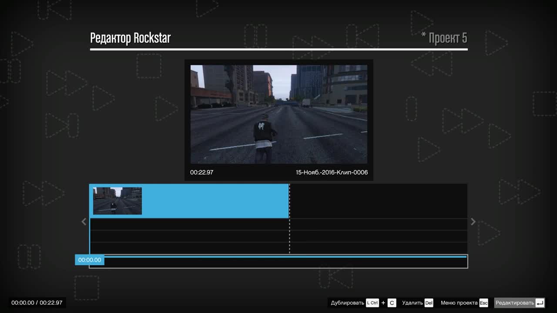
Task: Select the clip thumbnail in the timeline
Action: tap(117, 201)
